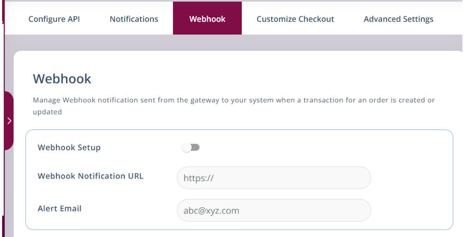Screen dimensions: 464x237
Task: Click the "https://" placeholder text
Action: 199,179
